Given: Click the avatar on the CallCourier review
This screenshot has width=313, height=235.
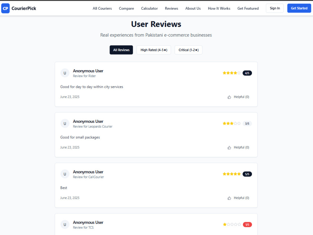Looking at the screenshot, I should click(x=65, y=174).
